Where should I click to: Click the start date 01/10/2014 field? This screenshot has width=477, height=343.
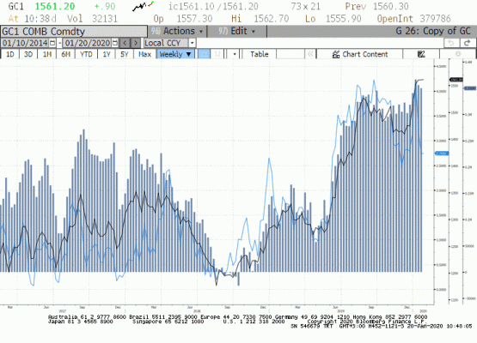25,43
